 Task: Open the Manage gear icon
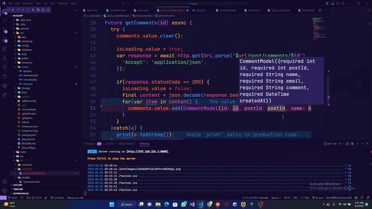(5, 191)
